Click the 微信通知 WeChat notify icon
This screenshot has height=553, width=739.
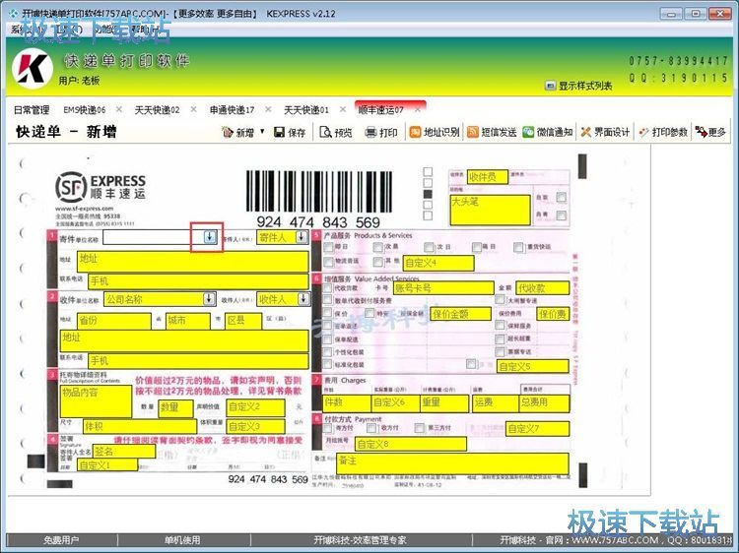(x=528, y=132)
